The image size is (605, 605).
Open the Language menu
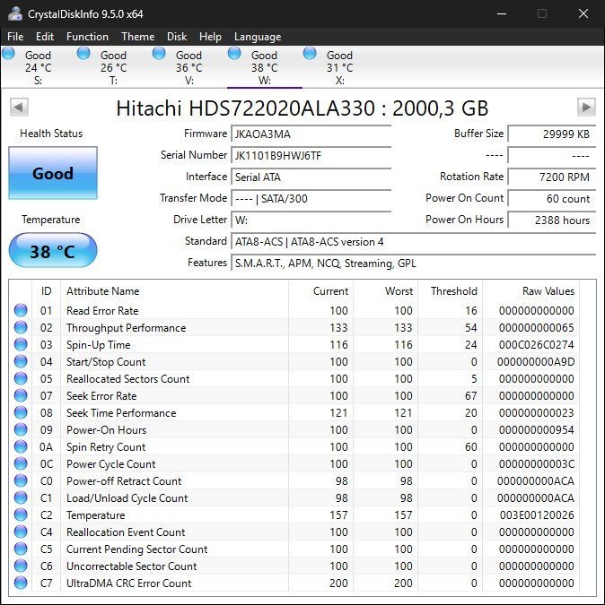tap(258, 37)
